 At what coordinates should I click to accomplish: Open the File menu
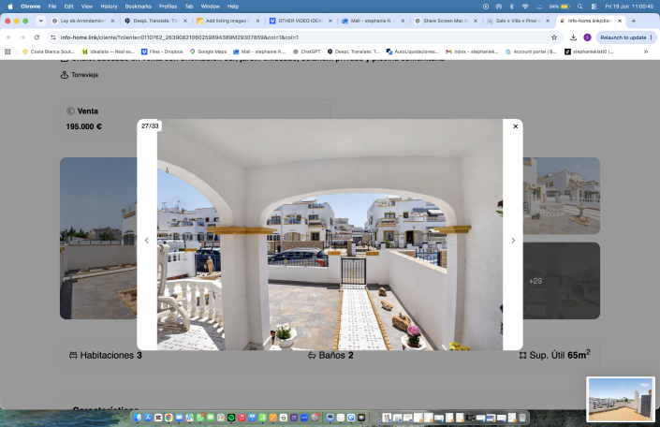click(x=52, y=7)
